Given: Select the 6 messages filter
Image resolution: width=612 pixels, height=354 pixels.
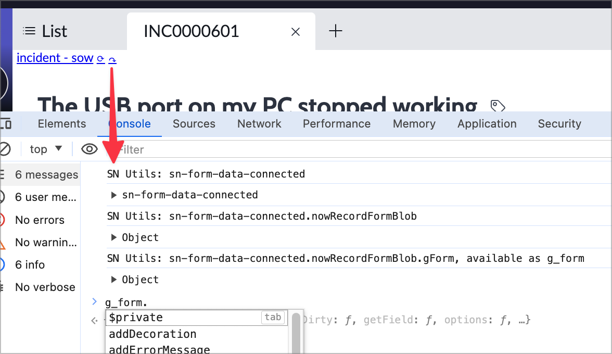Looking at the screenshot, I should 46,174.
